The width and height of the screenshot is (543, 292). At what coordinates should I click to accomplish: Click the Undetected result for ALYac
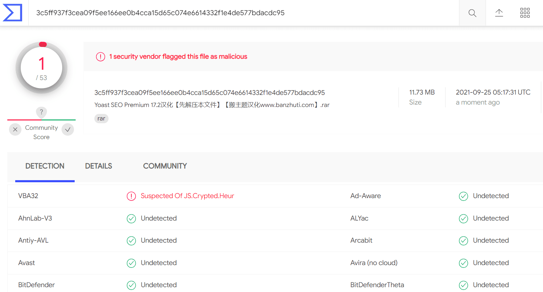(x=491, y=218)
